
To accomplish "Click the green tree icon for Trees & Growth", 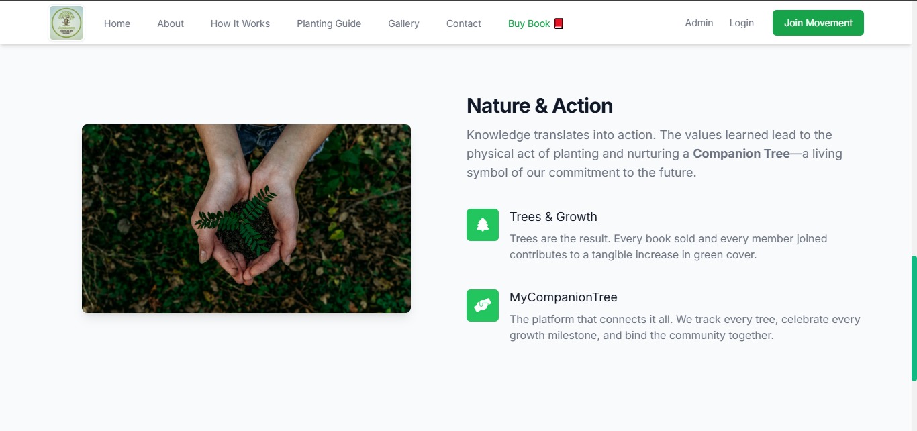I will click(x=483, y=225).
